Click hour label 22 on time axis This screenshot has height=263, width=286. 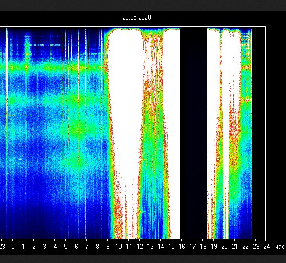pyautogui.click(x=245, y=247)
